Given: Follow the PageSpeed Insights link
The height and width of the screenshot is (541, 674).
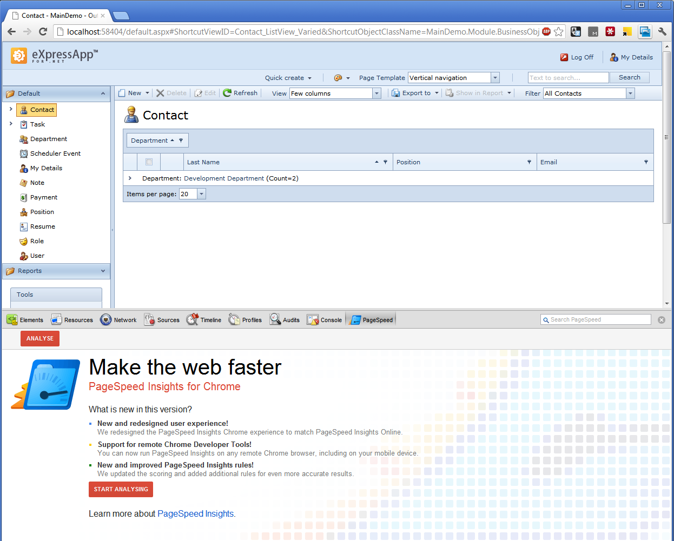Looking at the screenshot, I should [x=196, y=514].
